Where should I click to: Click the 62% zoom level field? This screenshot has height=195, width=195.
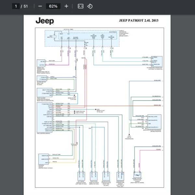pos(53,6)
